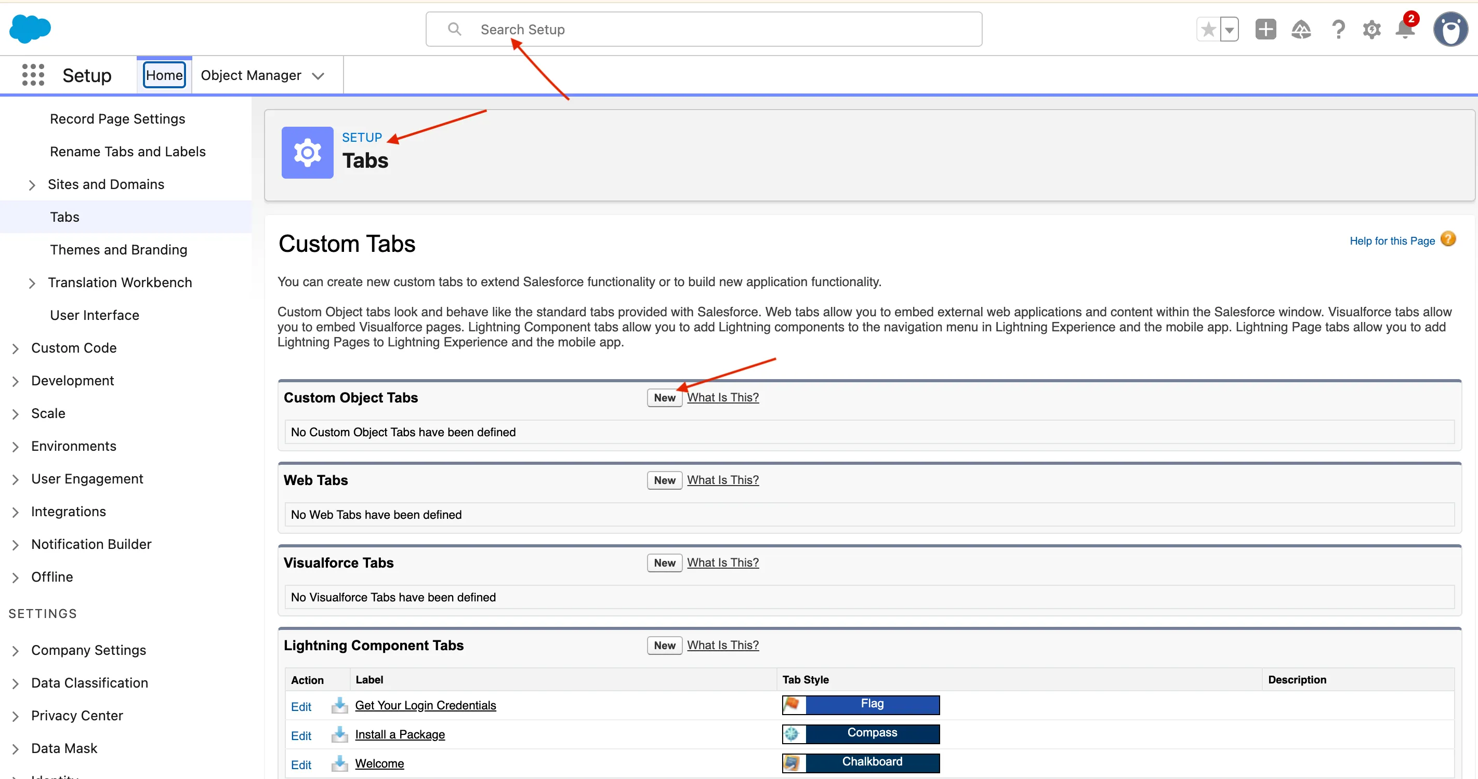Expand the Translation Workbench section
The image size is (1478, 779).
(x=32, y=283)
